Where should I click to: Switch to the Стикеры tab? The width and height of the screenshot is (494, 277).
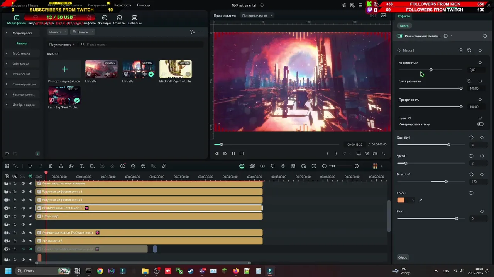coord(119,20)
